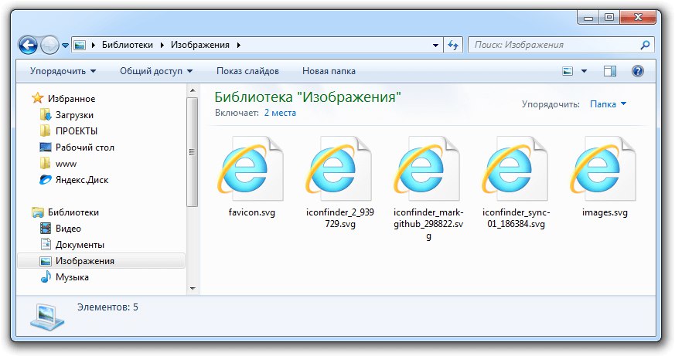Open the Общий доступ menu

156,71
